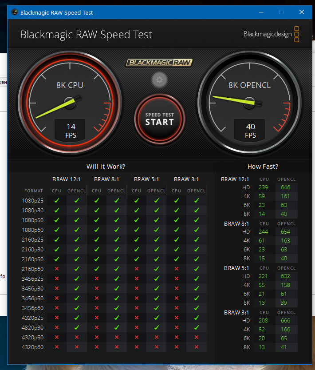
Task: Click the checkmark for 4320p30 BRAW 12:1 OPENCL
Action: (x=77, y=327)
